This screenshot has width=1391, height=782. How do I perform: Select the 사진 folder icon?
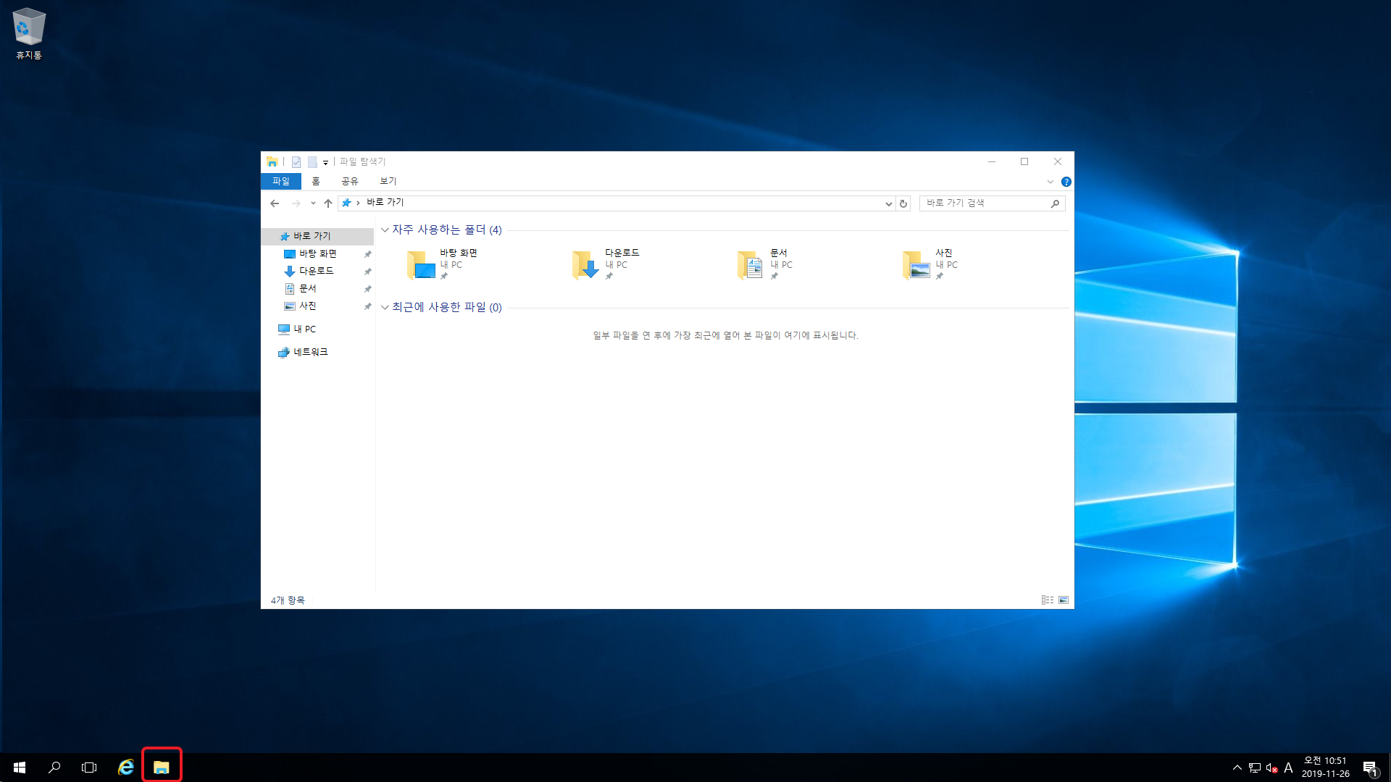[x=916, y=265]
